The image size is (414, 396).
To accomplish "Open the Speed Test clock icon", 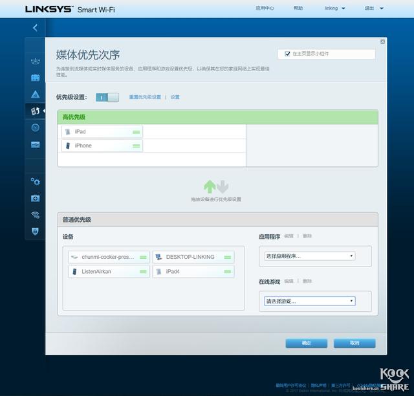I will point(36,127).
